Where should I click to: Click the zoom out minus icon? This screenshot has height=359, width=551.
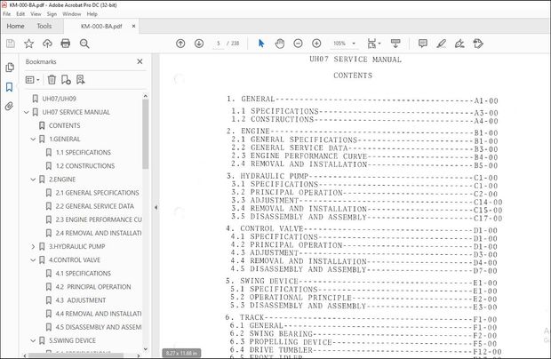tap(299, 43)
